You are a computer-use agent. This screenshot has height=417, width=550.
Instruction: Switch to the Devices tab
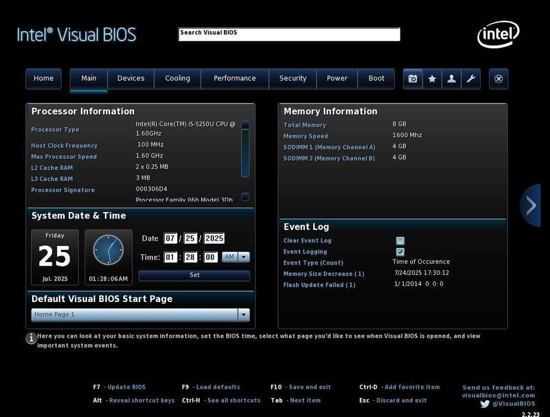point(131,79)
